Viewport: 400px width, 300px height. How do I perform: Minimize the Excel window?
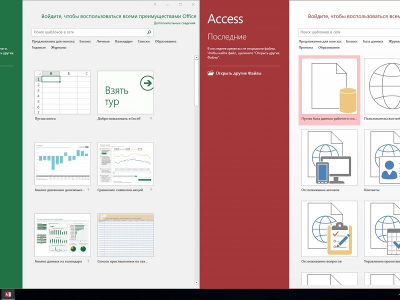click(x=167, y=4)
